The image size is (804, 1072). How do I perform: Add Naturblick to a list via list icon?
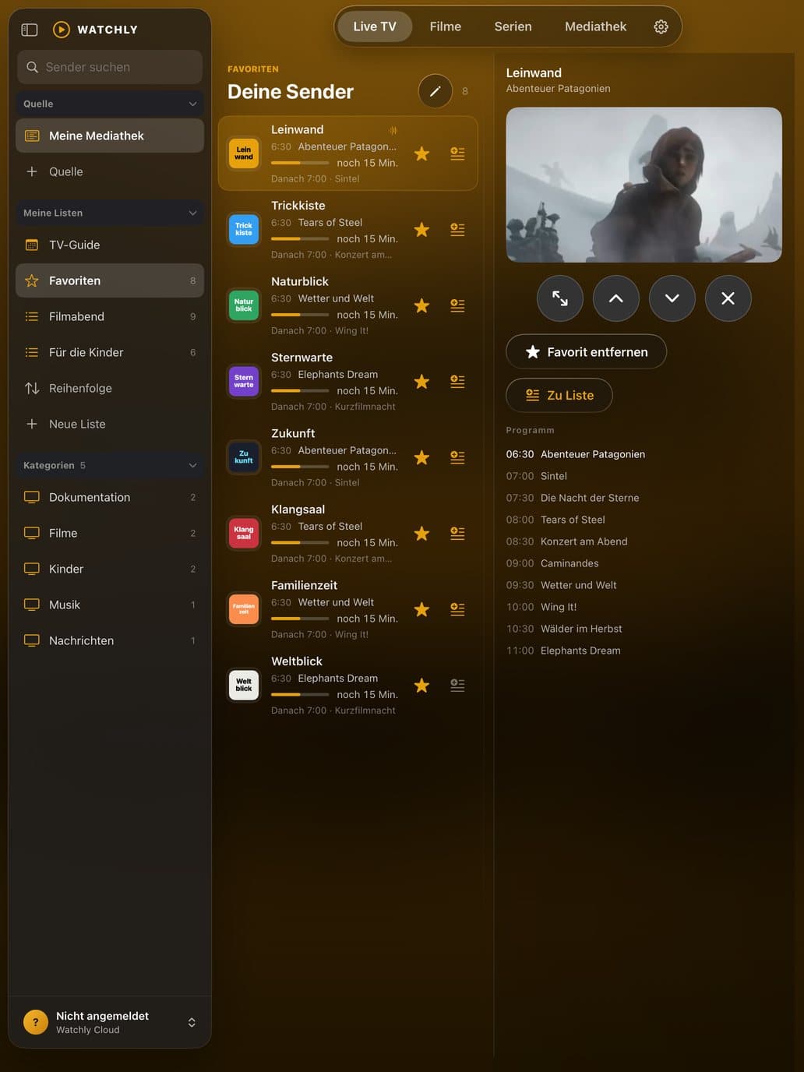[457, 305]
